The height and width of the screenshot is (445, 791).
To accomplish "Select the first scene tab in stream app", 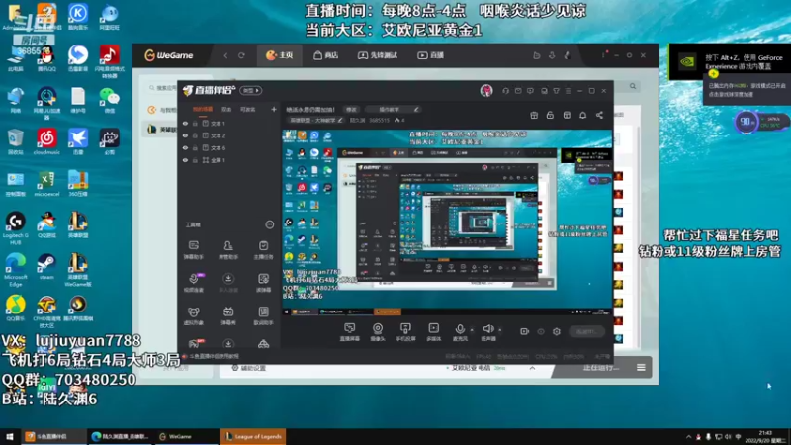I will point(203,109).
